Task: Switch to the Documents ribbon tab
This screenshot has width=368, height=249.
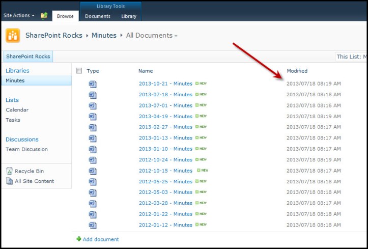Action: click(98, 16)
